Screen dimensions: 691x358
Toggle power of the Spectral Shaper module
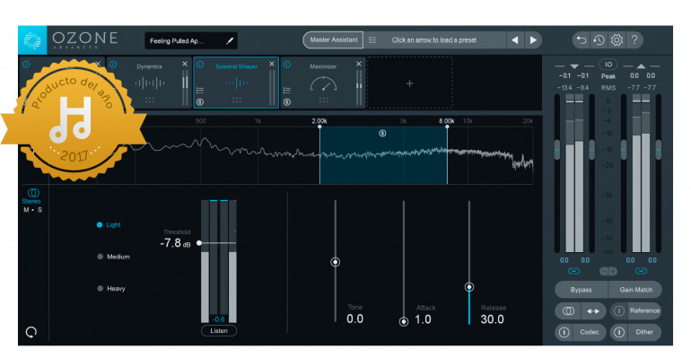[200, 65]
